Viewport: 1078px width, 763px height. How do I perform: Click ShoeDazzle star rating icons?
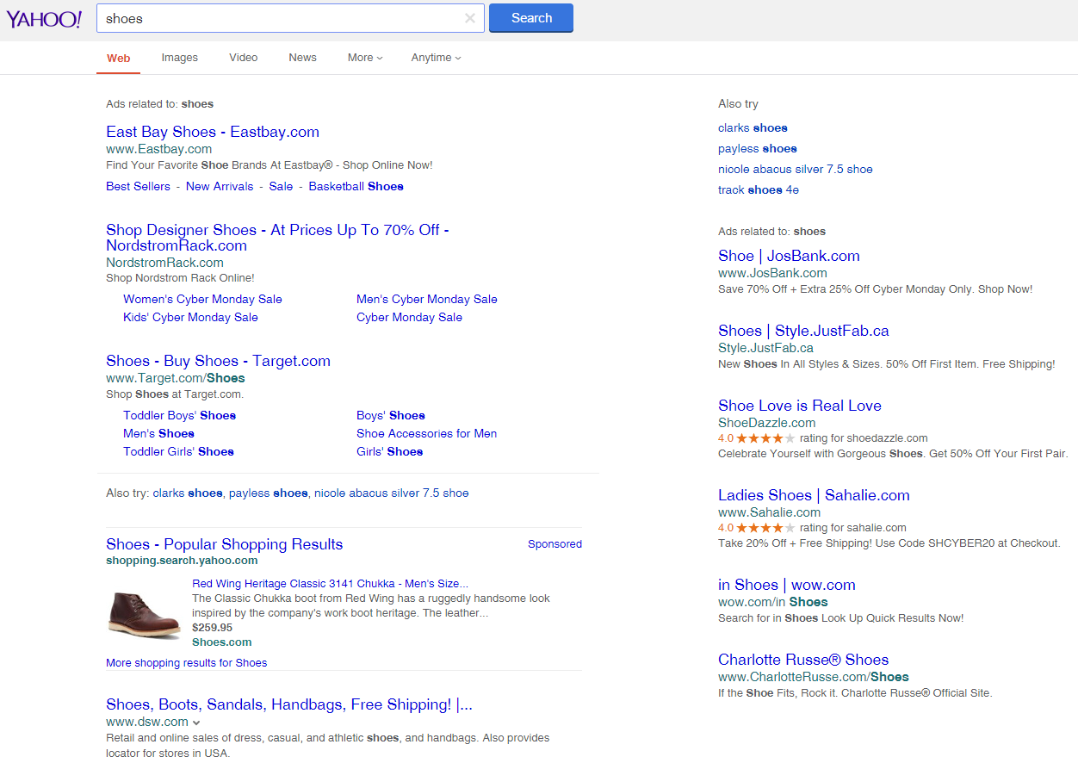coord(765,438)
